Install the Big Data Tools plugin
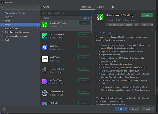Image resolution: width=158 pixels, height=114 pixels. 84,80
